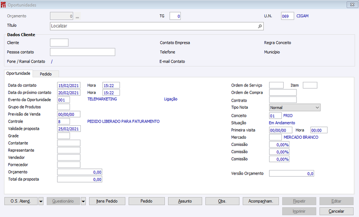Screen dimensions: 359x217
Task: Click the O.S. Atend. button
Action: [x=21, y=201]
